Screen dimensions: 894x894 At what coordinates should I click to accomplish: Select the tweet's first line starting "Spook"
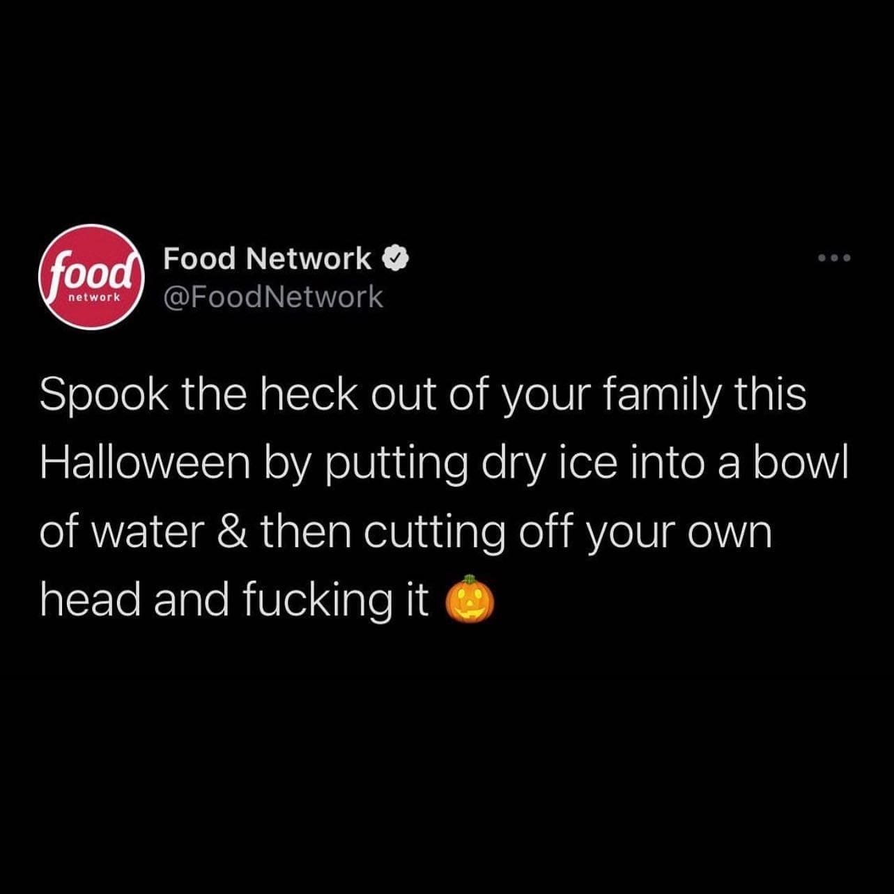(422, 395)
